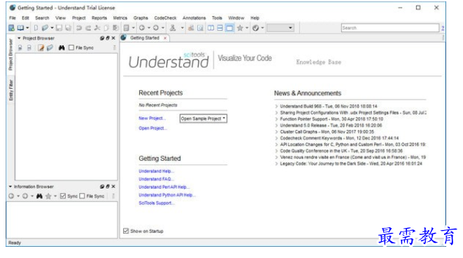Open the Annotations menu
The width and height of the screenshot is (463, 258).
(194, 18)
